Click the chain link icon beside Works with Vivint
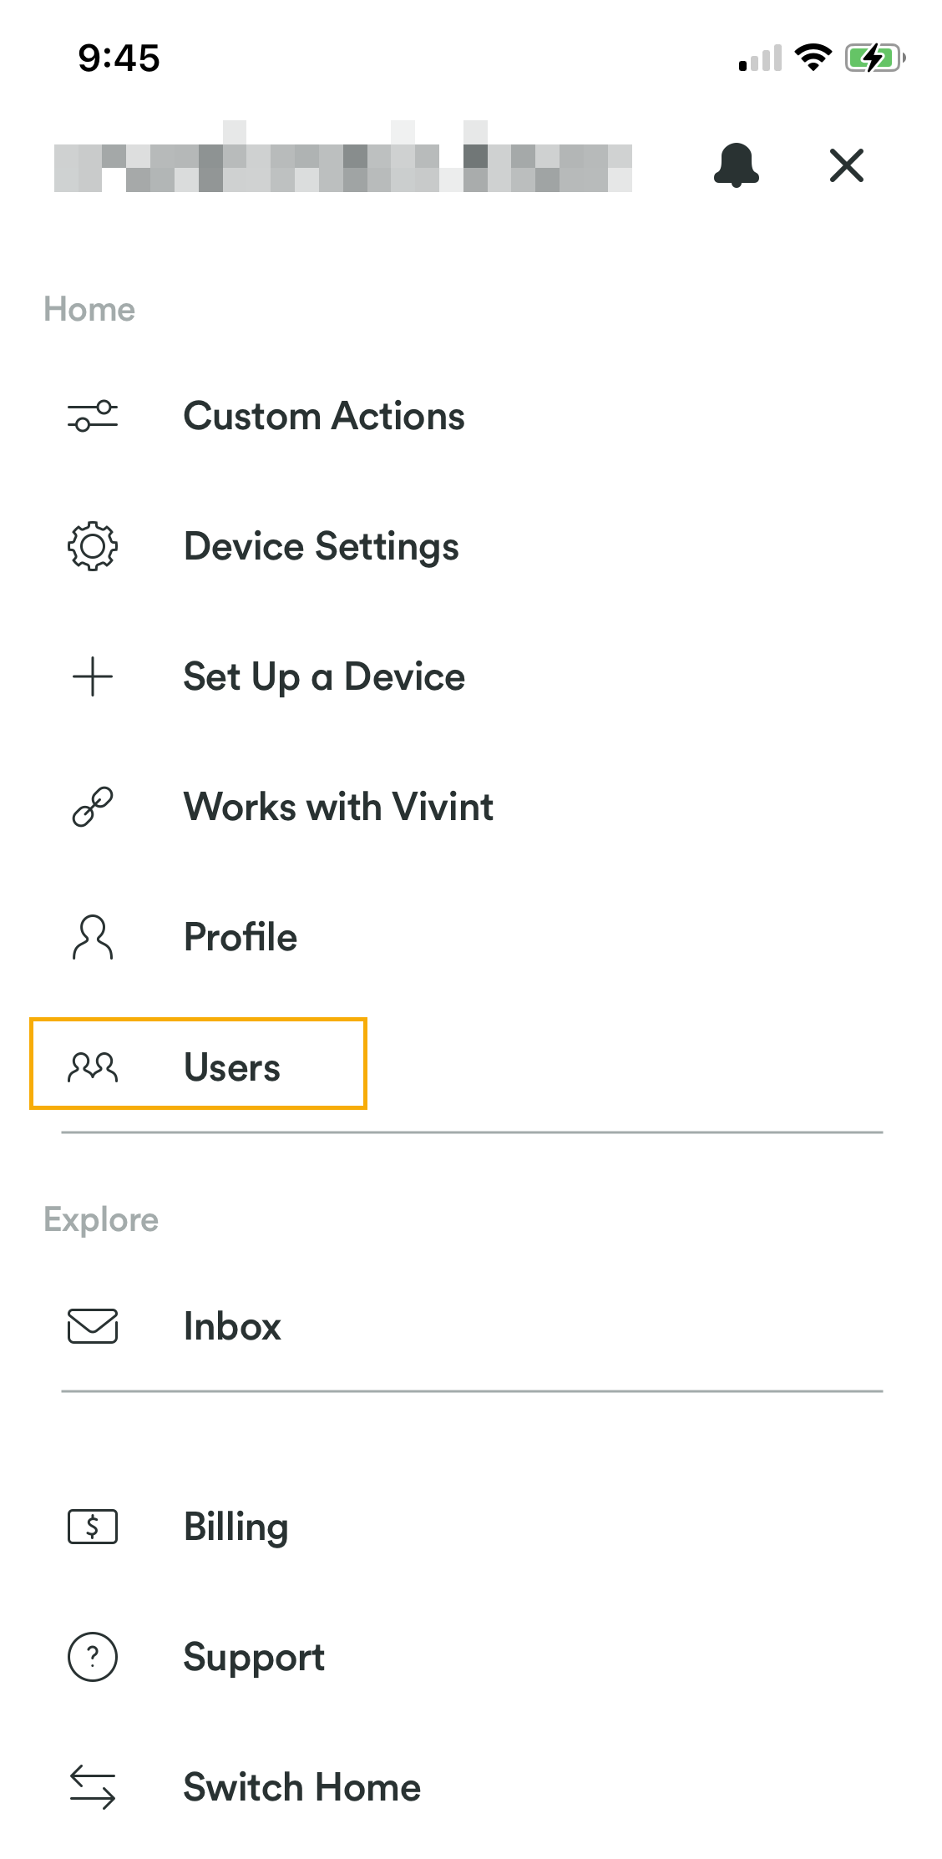Viewport: 942px width, 1859px height. pyautogui.click(x=92, y=807)
